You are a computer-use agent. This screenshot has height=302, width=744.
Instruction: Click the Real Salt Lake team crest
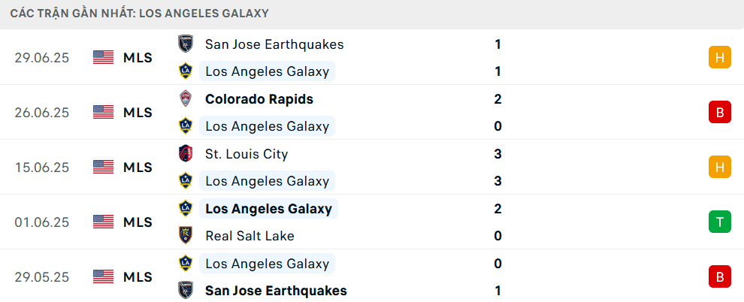coord(186,236)
